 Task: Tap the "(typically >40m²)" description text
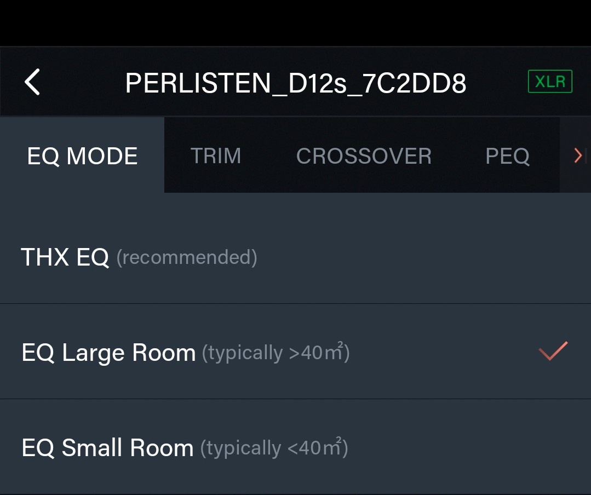[276, 353]
